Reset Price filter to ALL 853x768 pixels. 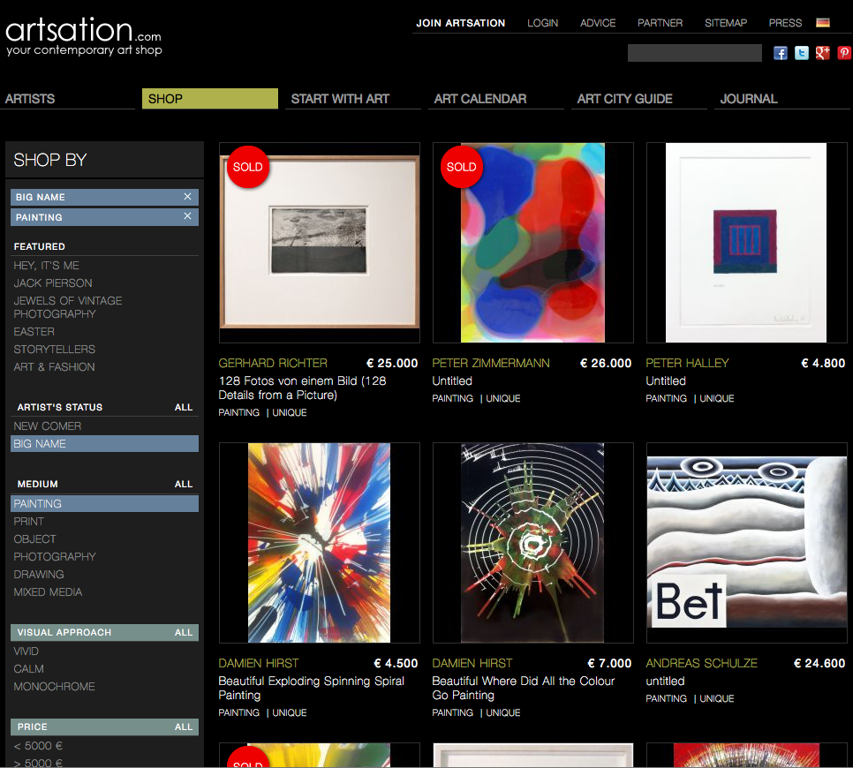(x=184, y=727)
